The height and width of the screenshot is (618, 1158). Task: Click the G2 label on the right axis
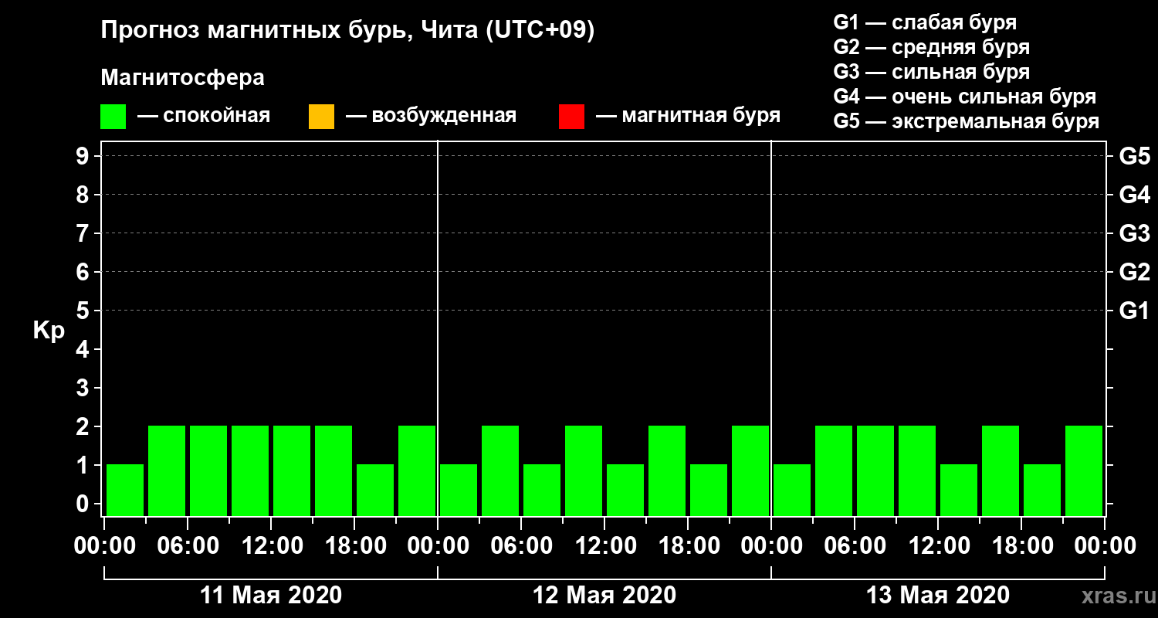1134,272
